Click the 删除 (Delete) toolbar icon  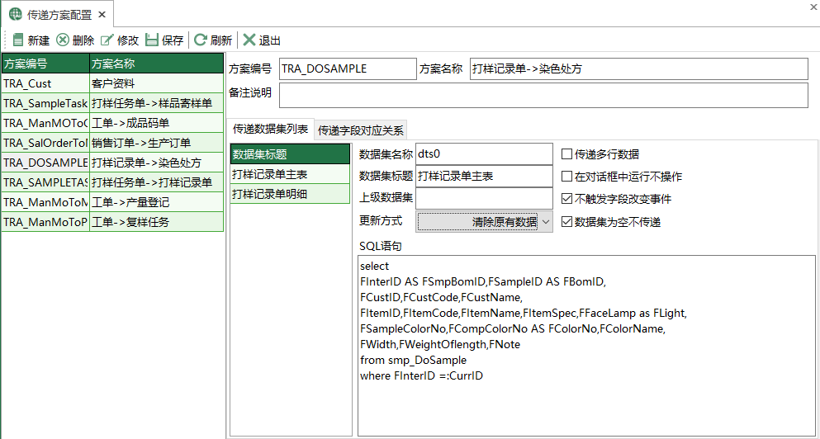(x=63, y=40)
